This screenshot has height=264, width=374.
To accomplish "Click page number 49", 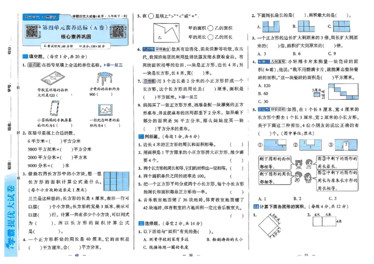I will coord(77,255).
